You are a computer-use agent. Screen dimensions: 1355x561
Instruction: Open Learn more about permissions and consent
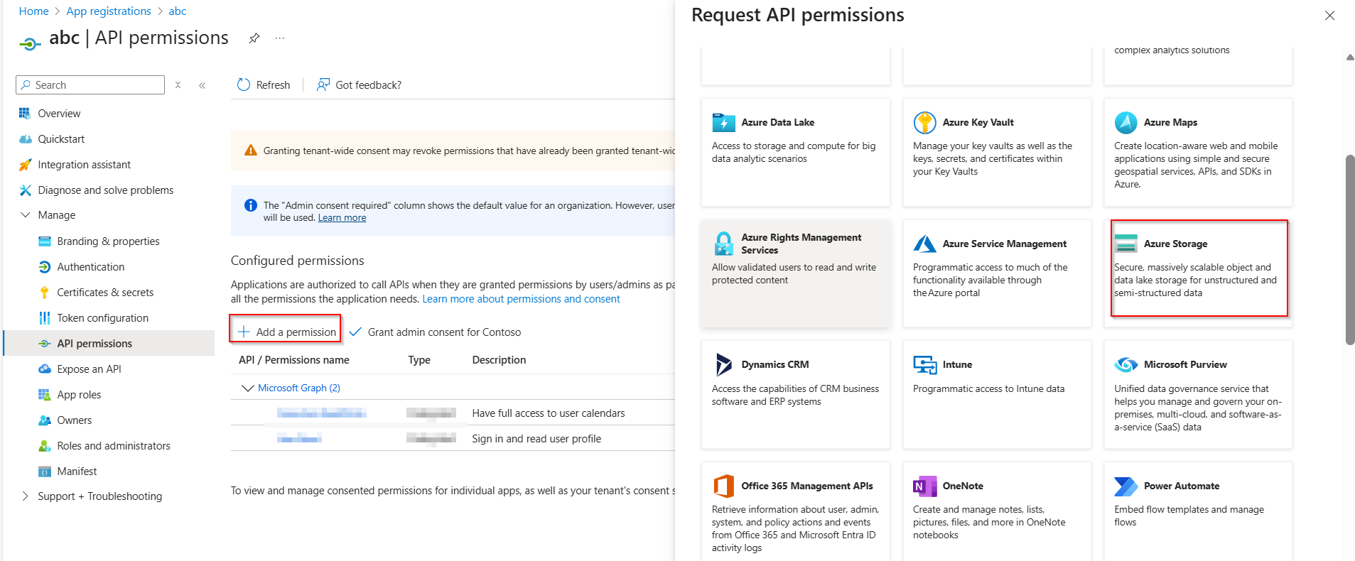coord(521,299)
